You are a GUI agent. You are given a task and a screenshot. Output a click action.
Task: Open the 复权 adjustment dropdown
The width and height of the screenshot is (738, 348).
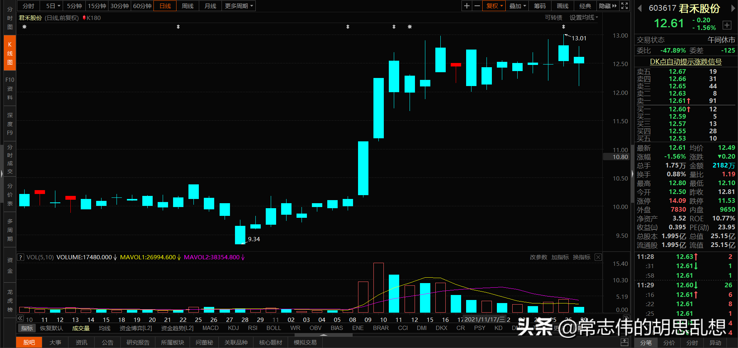[493, 6]
